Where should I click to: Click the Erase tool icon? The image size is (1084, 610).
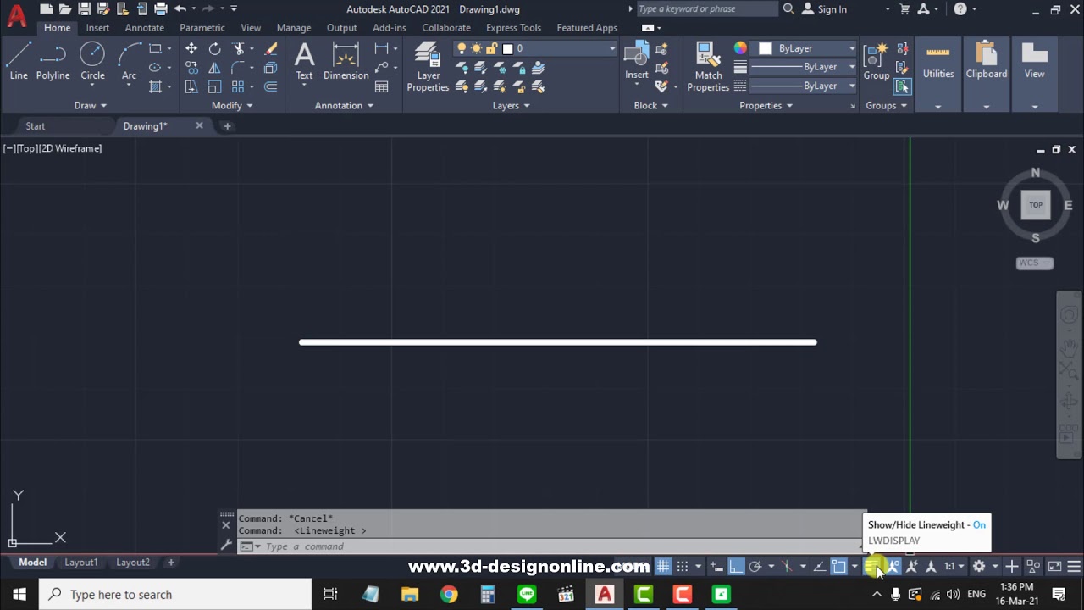click(x=271, y=49)
